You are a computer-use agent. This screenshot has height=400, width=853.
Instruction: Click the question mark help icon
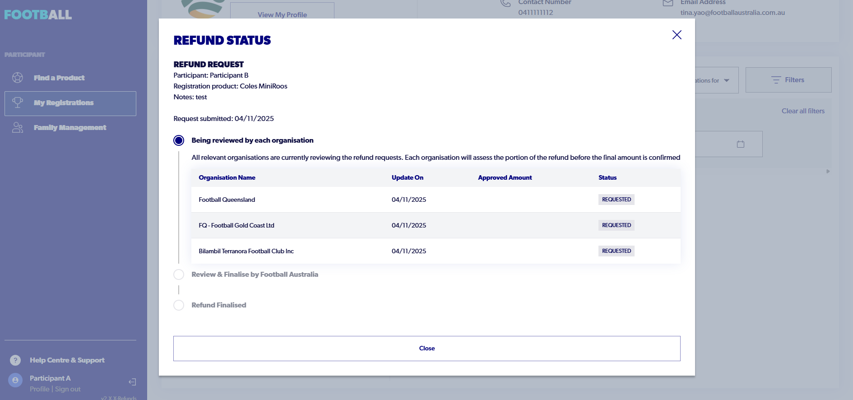pyautogui.click(x=15, y=360)
